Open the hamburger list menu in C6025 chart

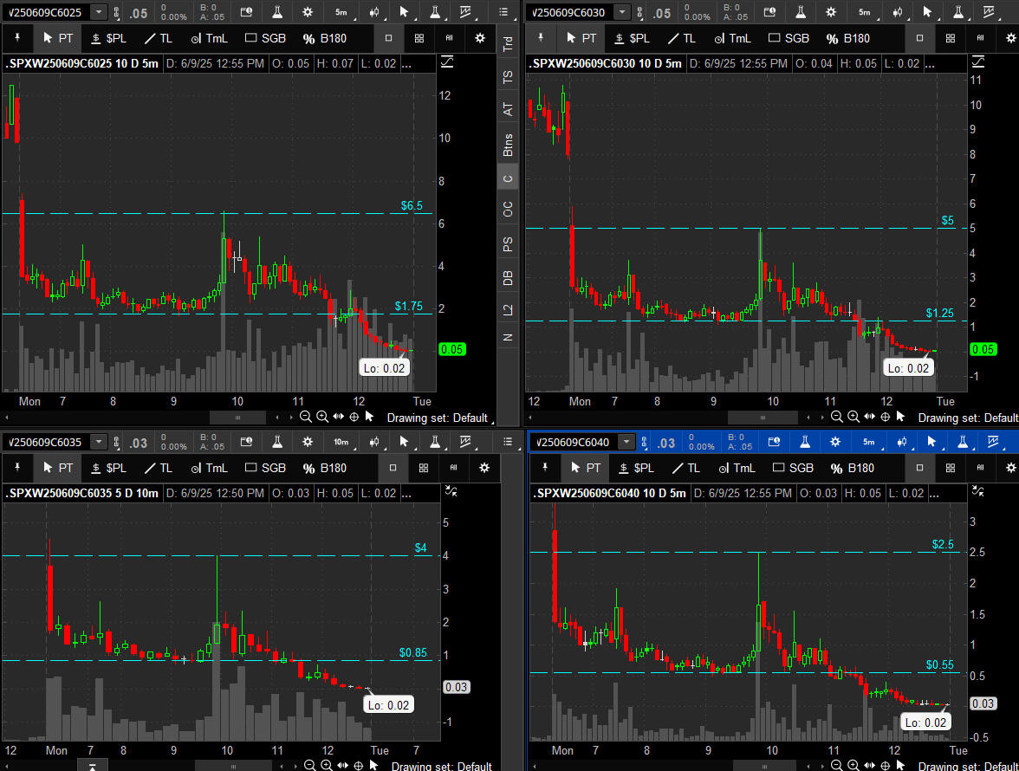click(504, 12)
